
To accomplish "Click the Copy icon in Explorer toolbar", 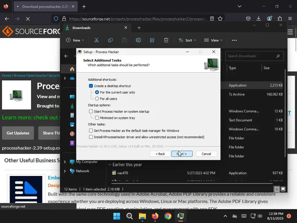I will click(111, 40).
